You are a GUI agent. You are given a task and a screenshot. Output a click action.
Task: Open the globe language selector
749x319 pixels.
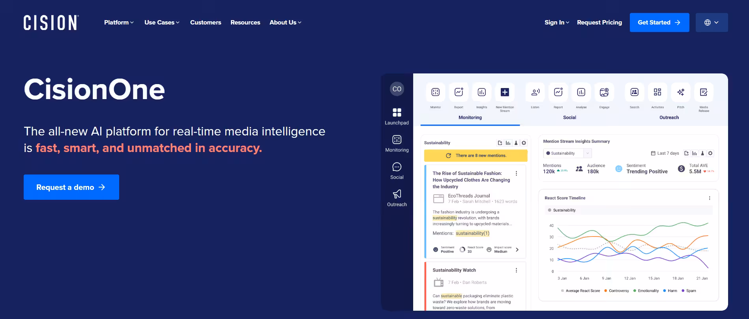712,23
